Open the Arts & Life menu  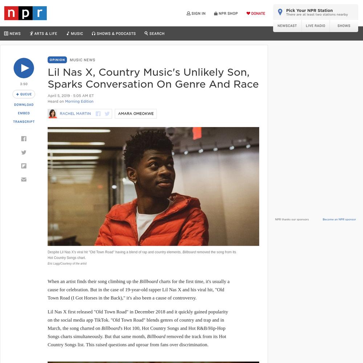point(43,33)
